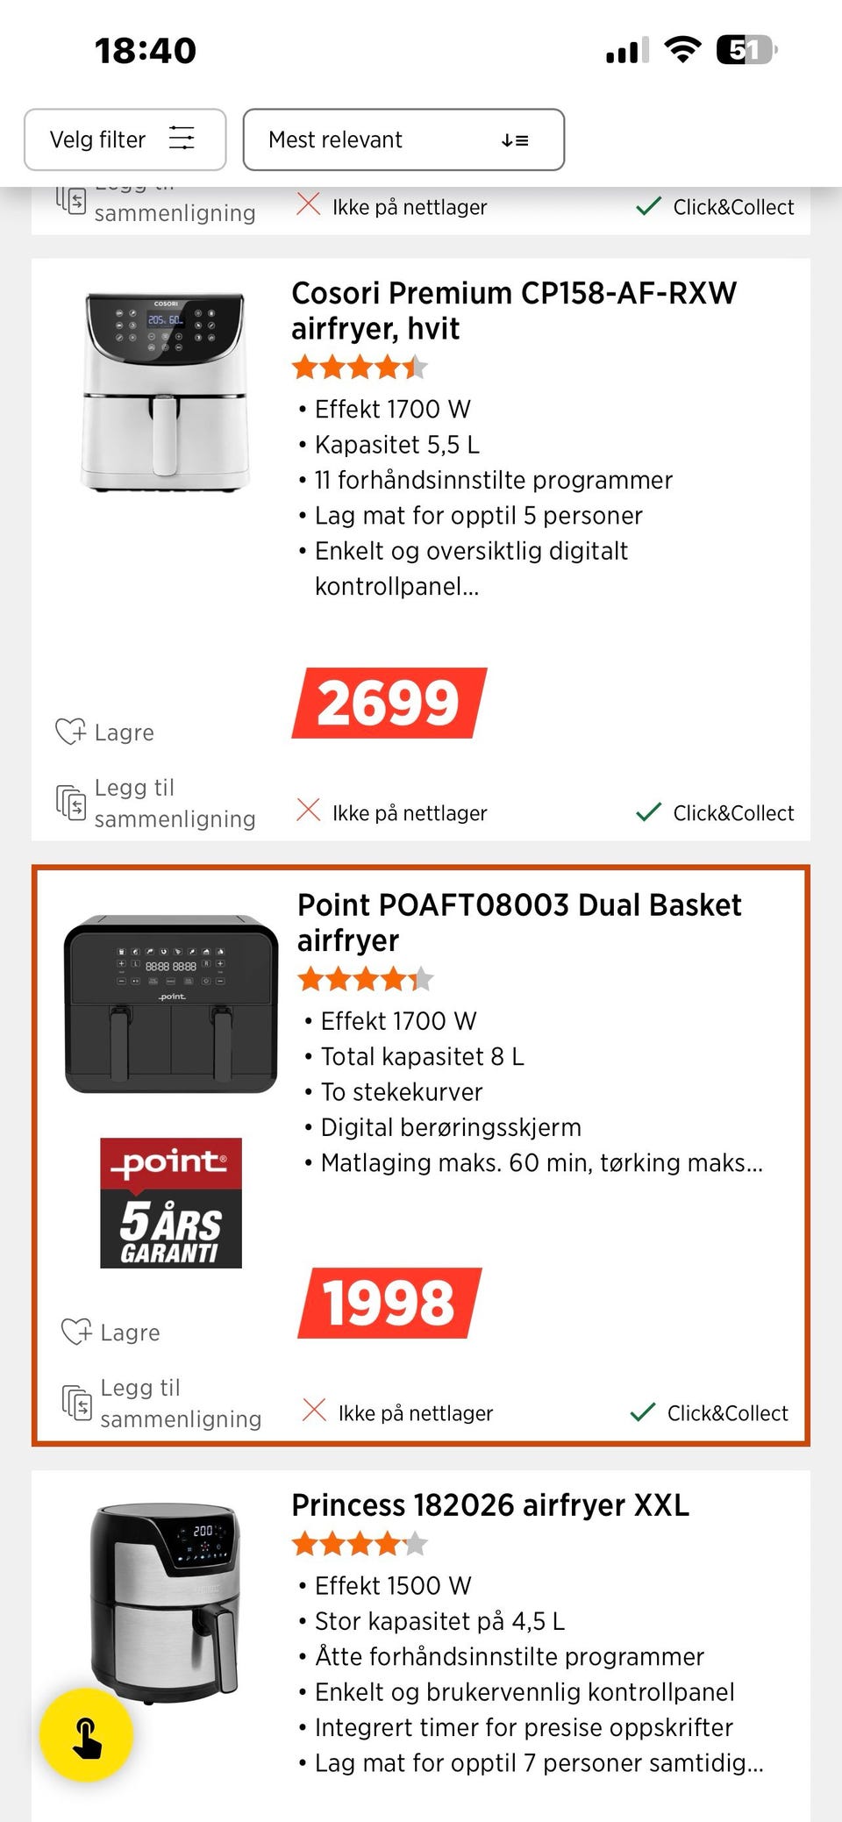842x1822 pixels.
Task: Tap Click&Collect for the Point airfryer
Action: coord(710,1413)
